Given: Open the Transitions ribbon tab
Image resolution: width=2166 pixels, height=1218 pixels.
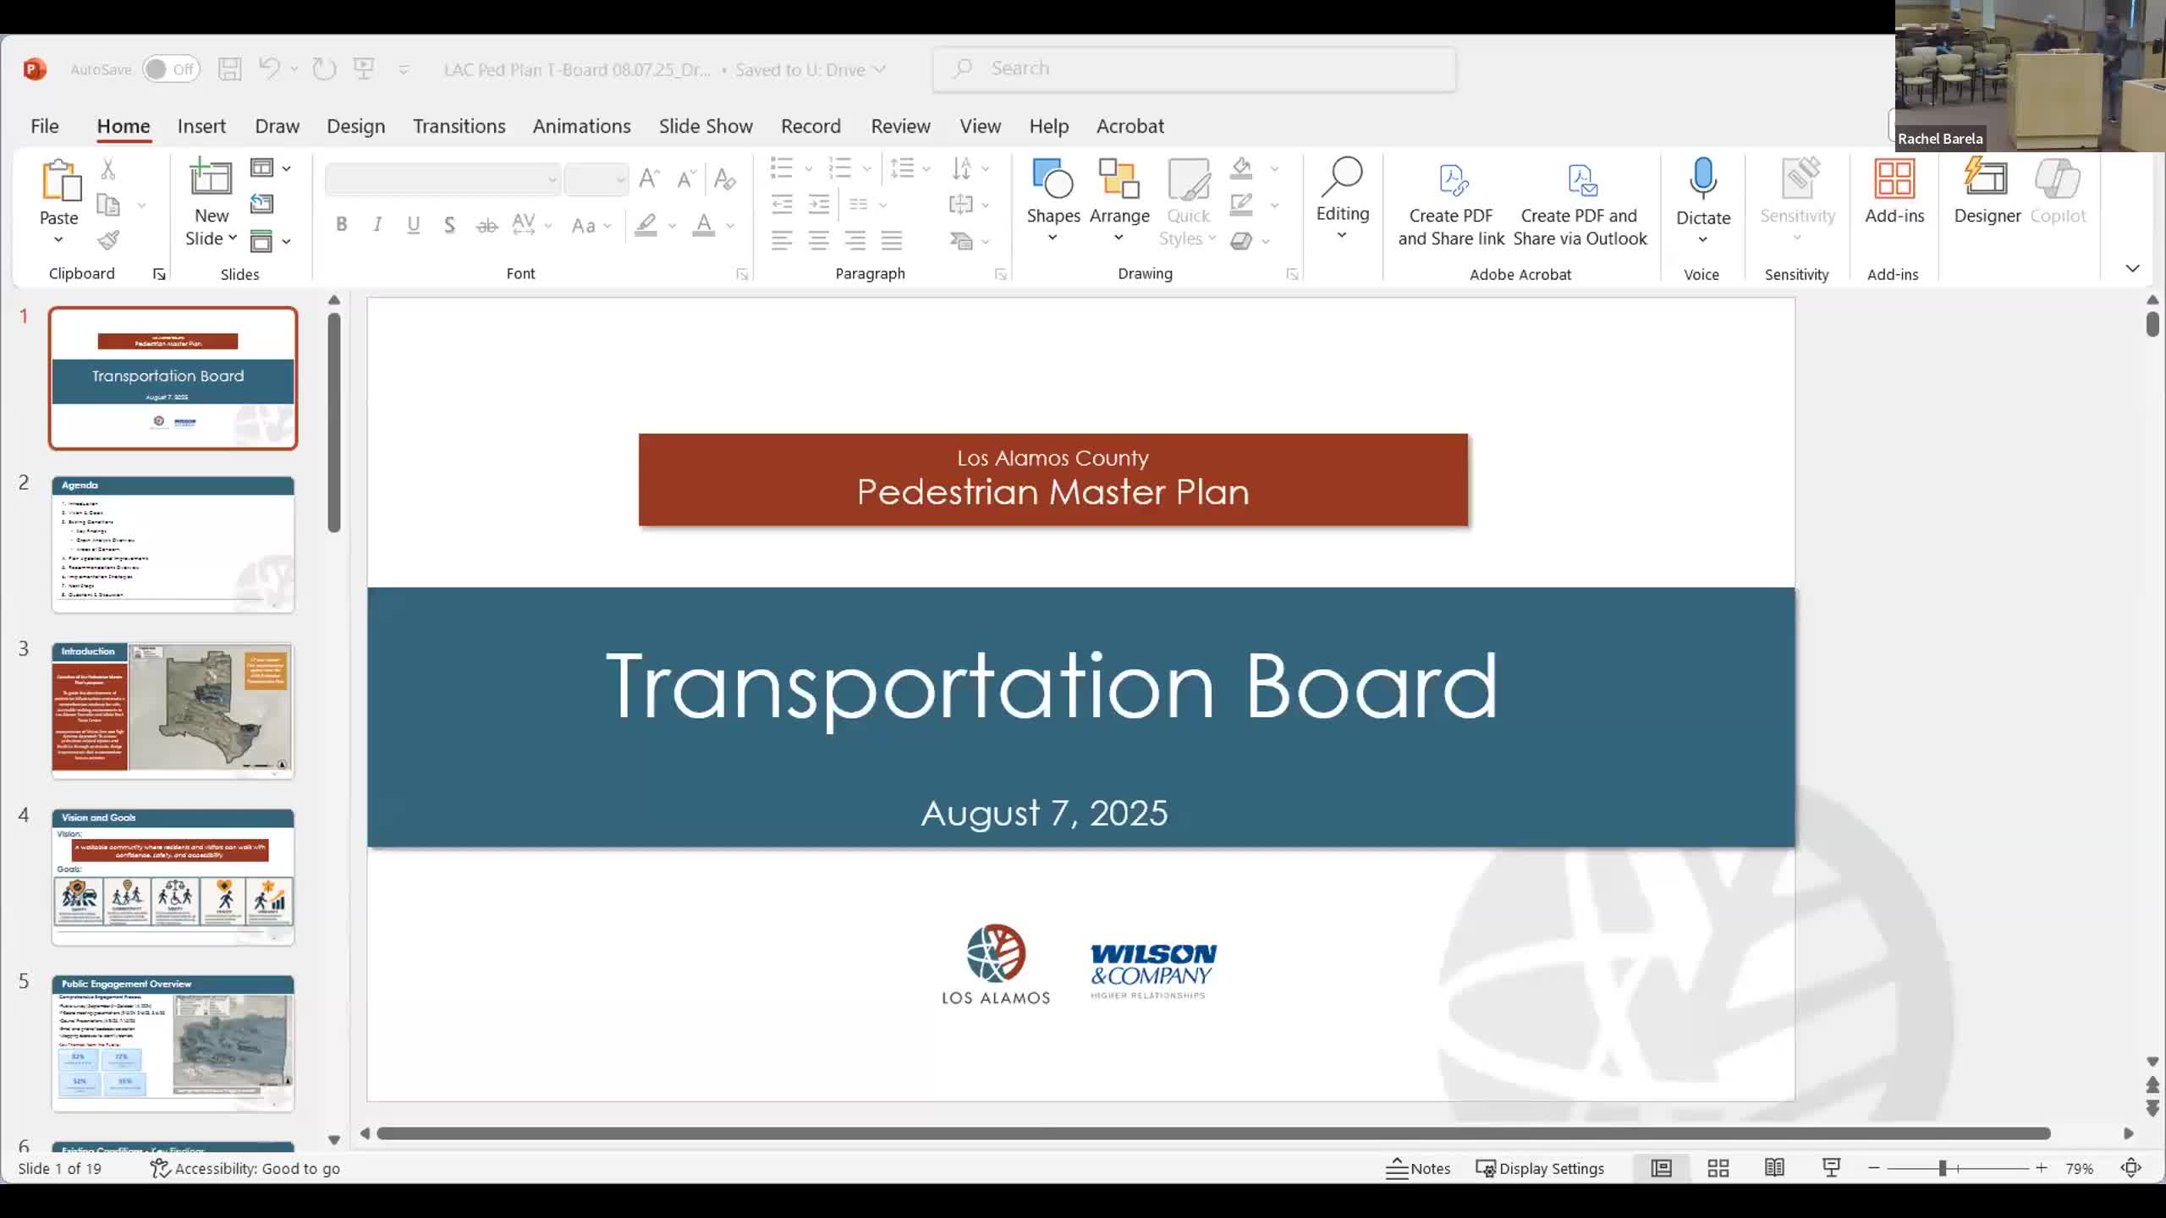Looking at the screenshot, I should 459,126.
